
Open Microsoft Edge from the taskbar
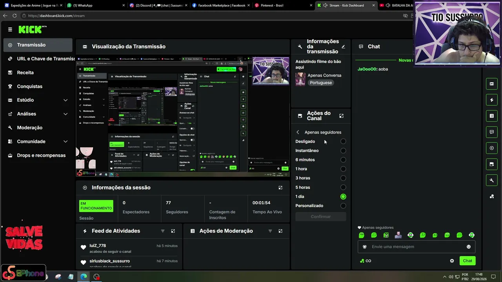[84, 277]
